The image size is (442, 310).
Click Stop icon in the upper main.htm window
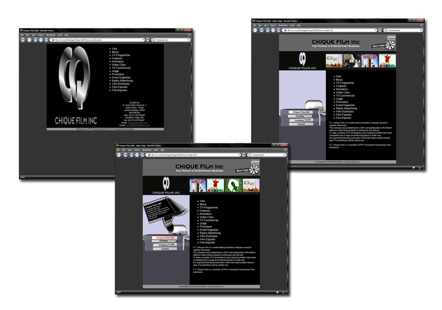(x=273, y=30)
